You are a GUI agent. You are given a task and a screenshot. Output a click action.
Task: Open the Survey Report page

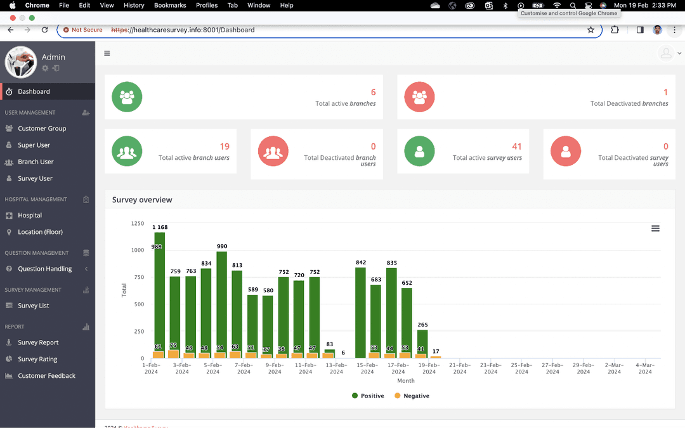(38, 342)
